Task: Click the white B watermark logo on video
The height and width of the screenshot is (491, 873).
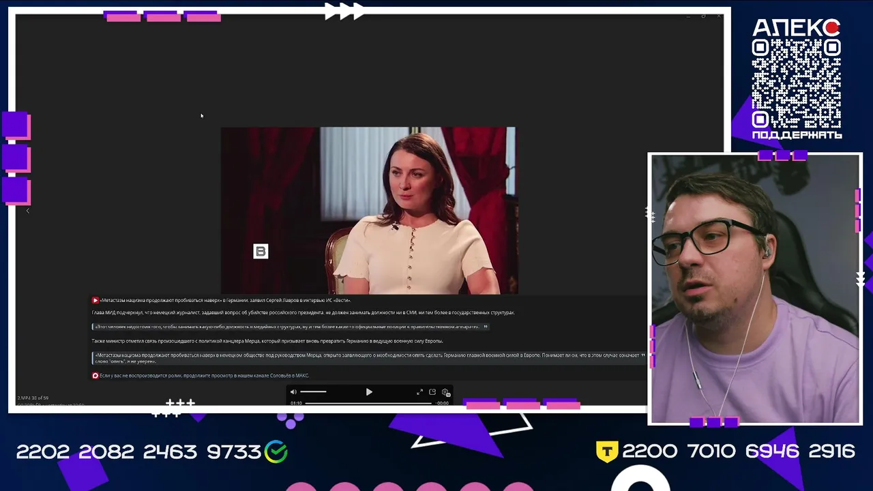Action: [x=261, y=252]
